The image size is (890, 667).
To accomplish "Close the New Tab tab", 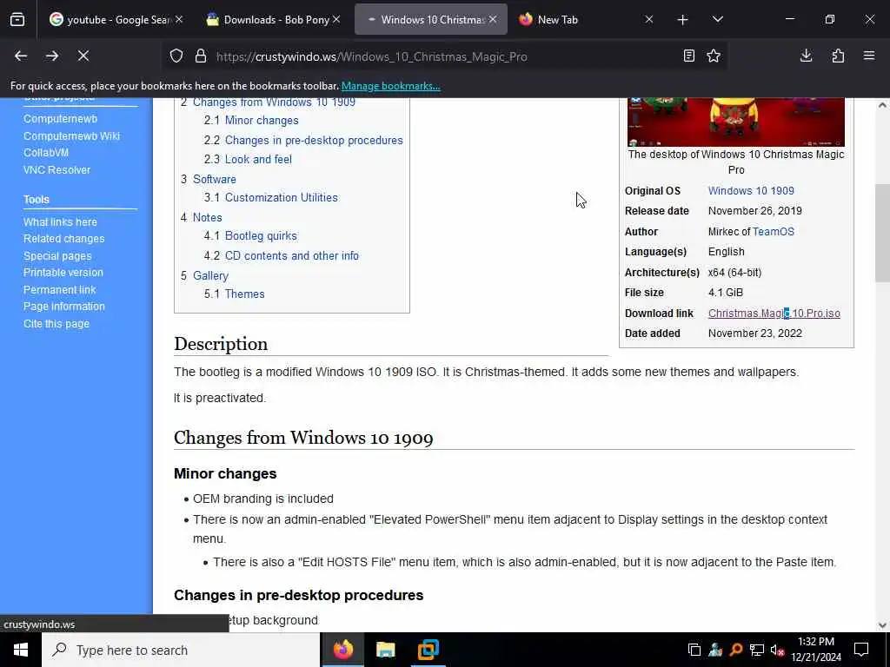I will (x=649, y=20).
